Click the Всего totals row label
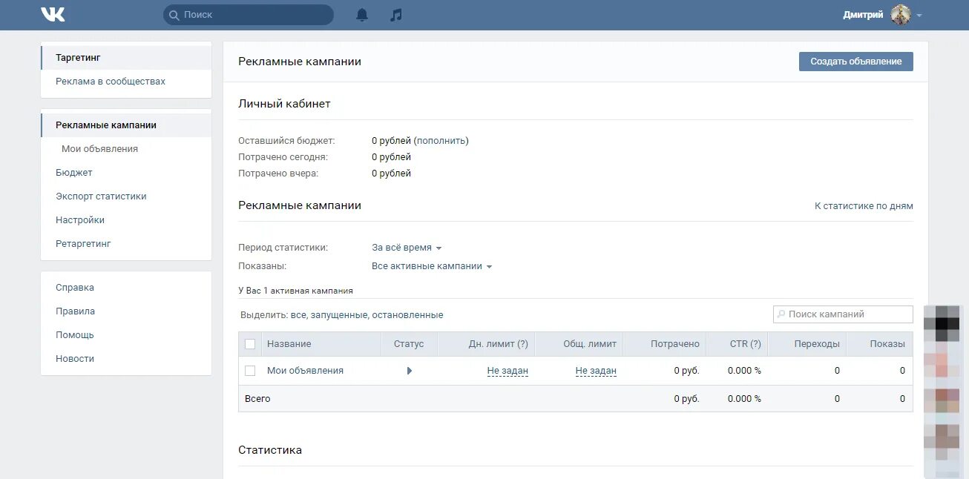This screenshot has width=969, height=479. pyautogui.click(x=257, y=399)
